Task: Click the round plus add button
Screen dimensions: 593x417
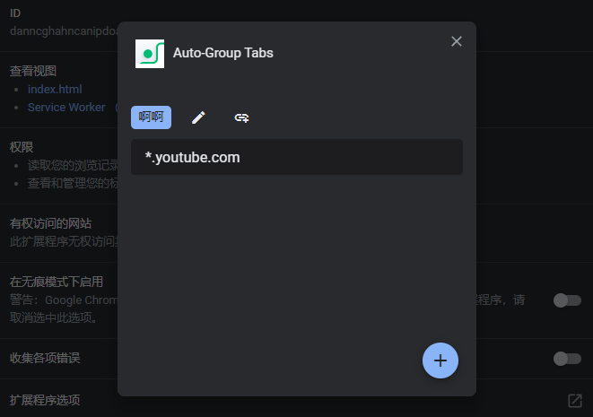Action: point(440,361)
